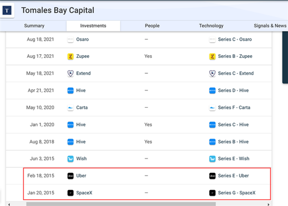288x206 pixels.
Task: Click the Uber logo in the organization column
Action: click(71, 176)
